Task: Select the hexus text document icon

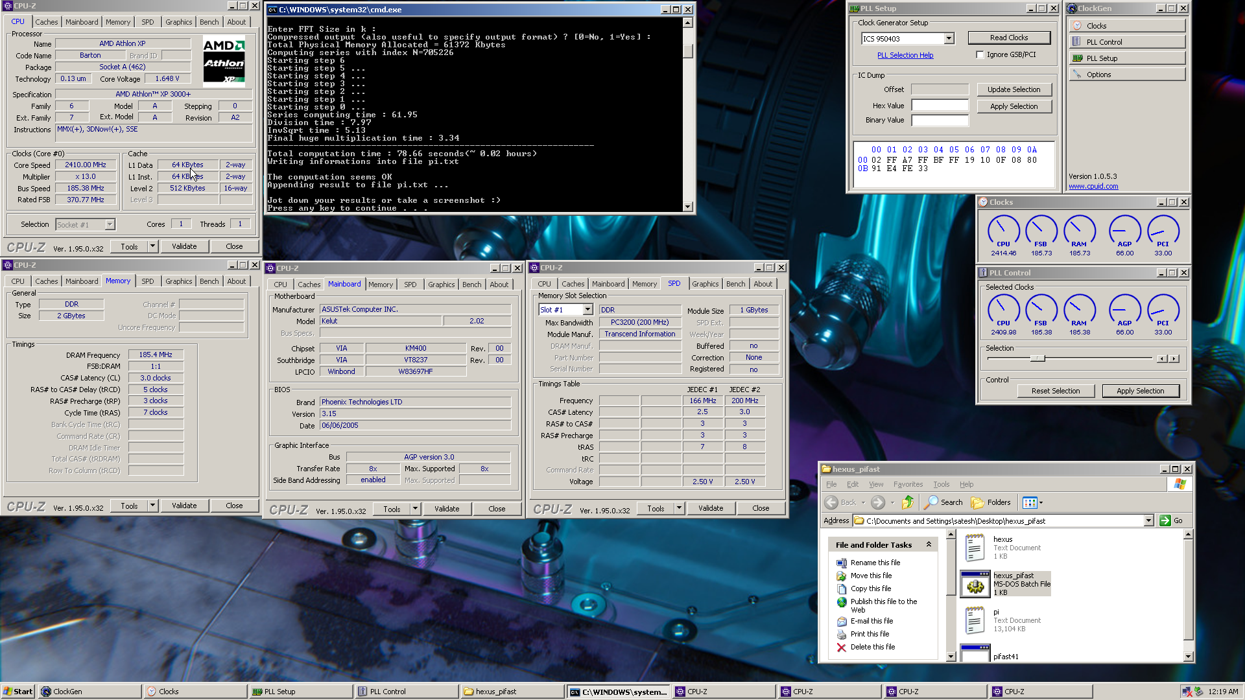Action: pos(975,548)
